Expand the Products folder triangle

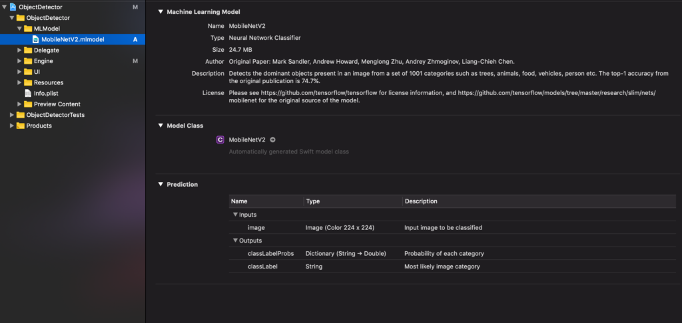[12, 126]
